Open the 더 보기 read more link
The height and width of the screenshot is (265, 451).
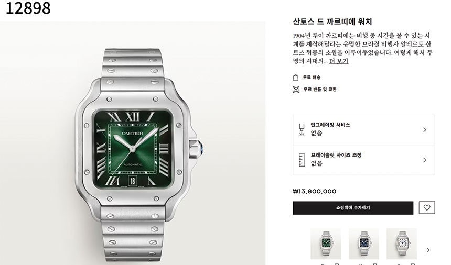(339, 61)
